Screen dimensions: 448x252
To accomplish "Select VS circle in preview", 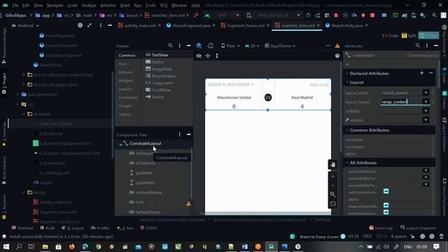I will click(x=268, y=97).
